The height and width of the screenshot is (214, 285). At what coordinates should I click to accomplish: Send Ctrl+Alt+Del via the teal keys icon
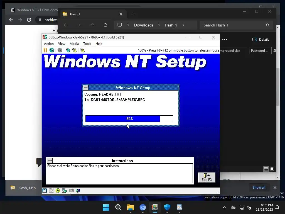pos(68,50)
